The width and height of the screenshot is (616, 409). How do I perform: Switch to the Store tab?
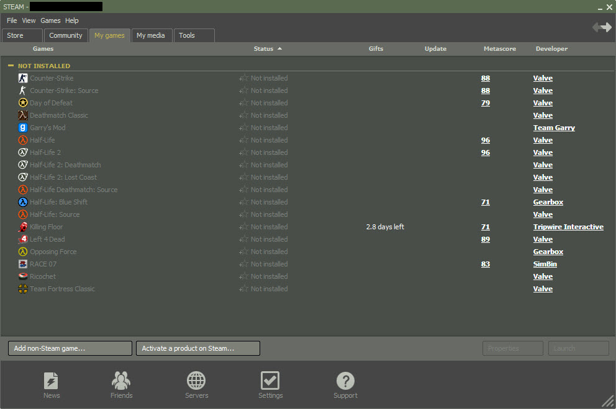coord(22,35)
